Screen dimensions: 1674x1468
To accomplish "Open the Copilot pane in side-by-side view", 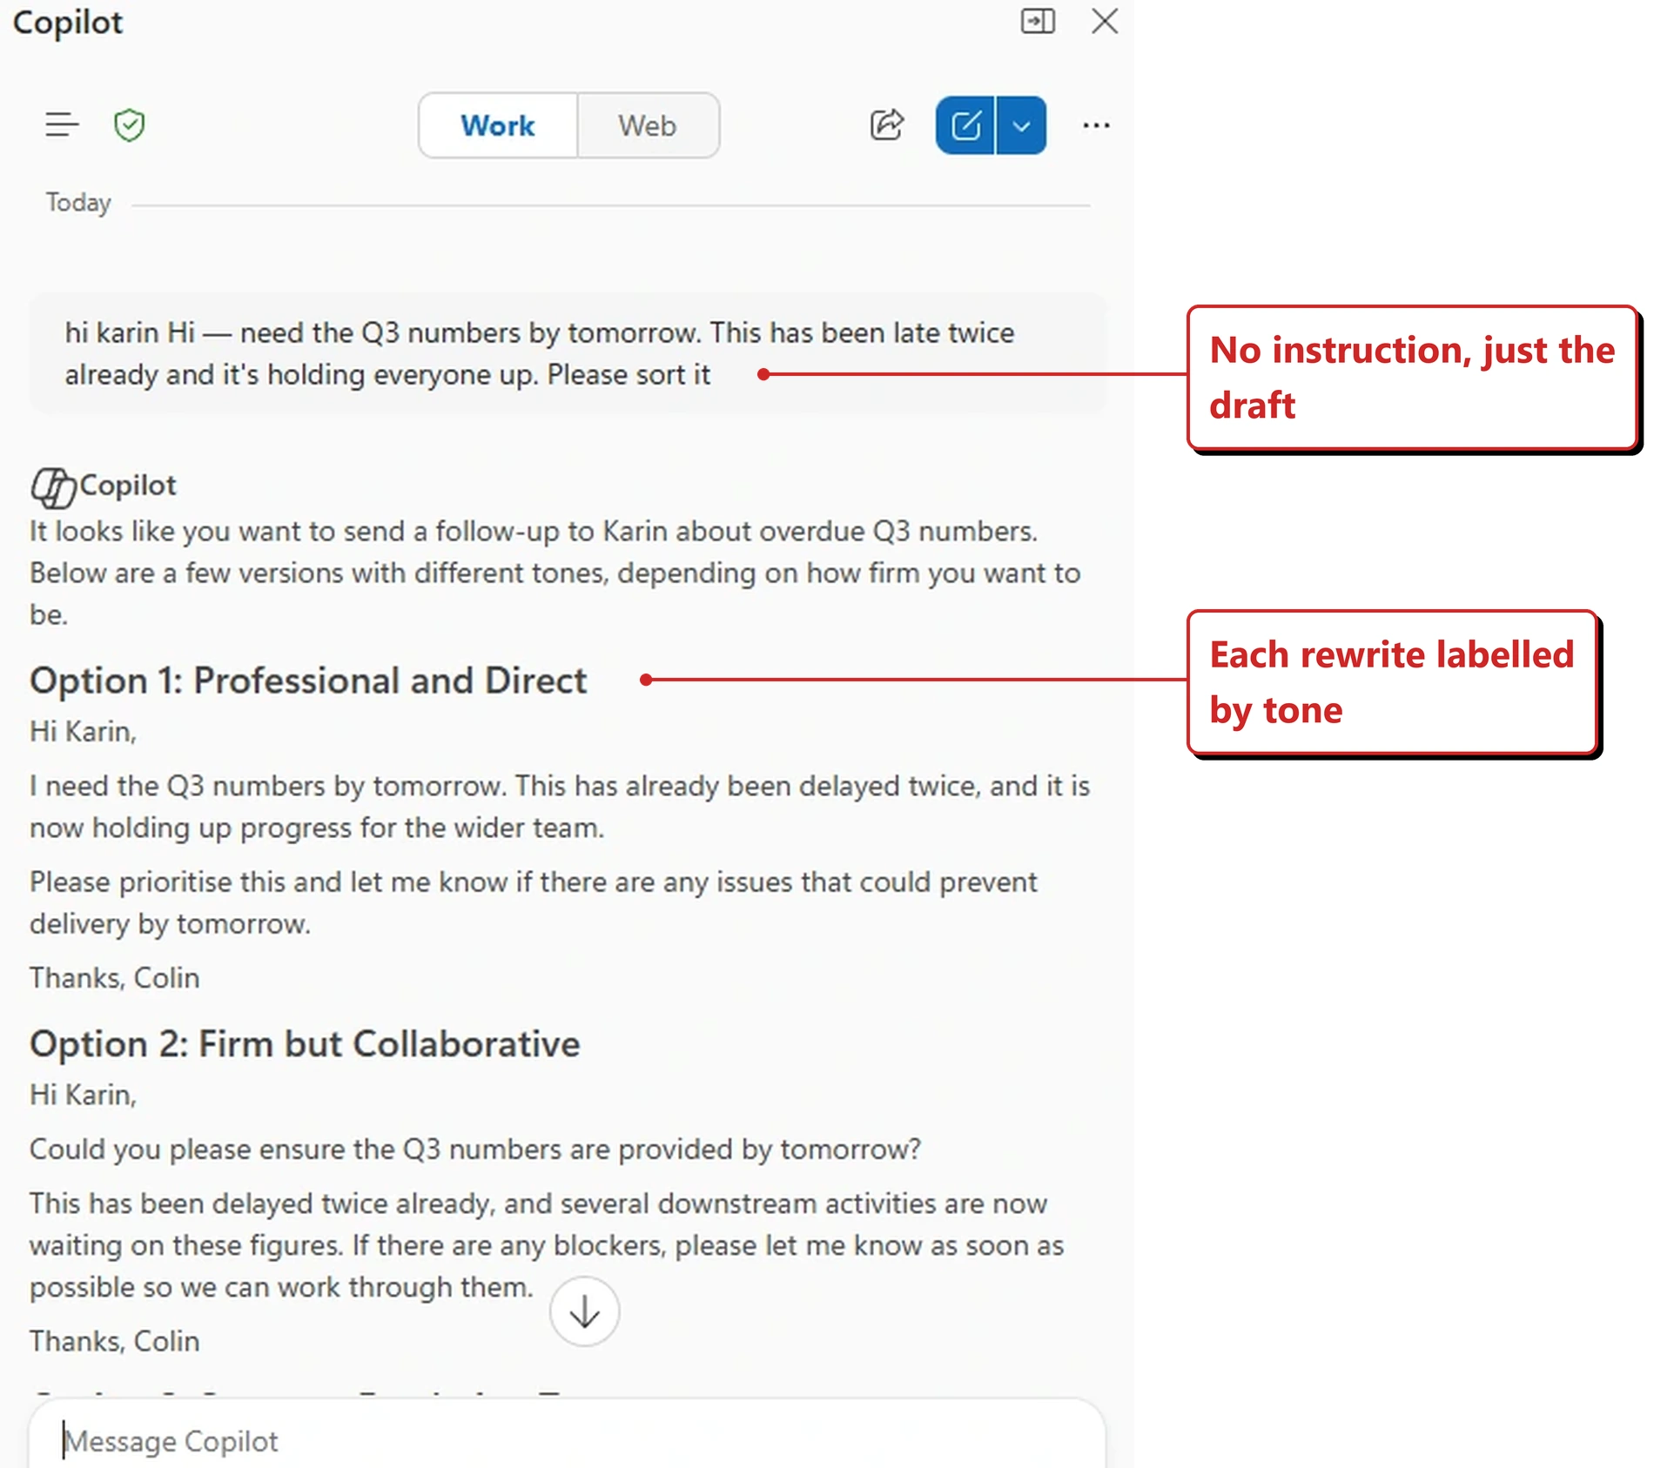I will [x=1037, y=21].
